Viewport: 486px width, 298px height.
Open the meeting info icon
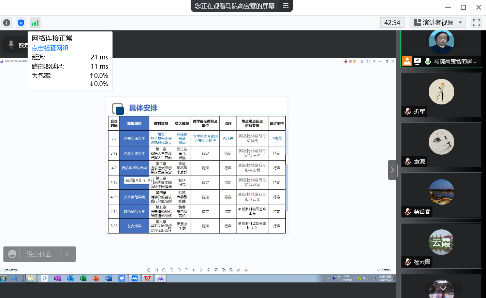7,23
